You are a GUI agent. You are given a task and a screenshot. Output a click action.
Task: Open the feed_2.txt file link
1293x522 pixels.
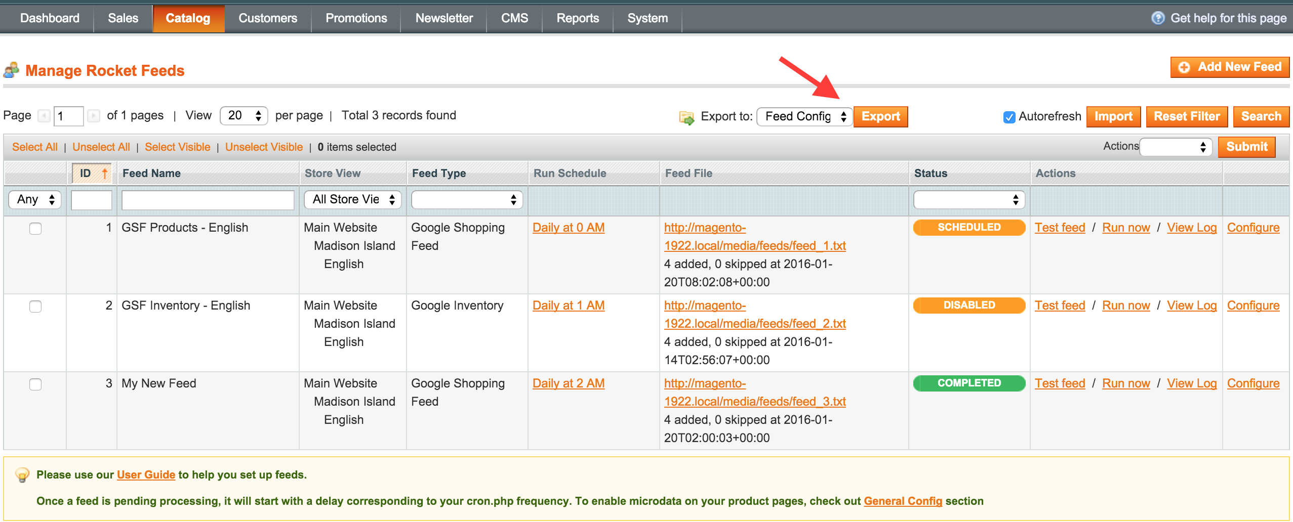point(755,315)
